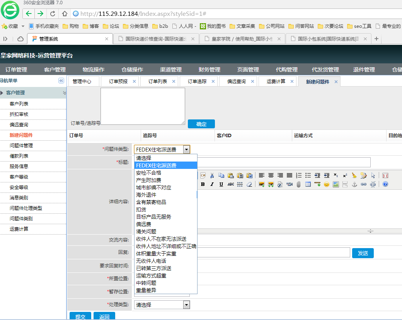Toggle strikethrough ABC formatting

coord(230,184)
